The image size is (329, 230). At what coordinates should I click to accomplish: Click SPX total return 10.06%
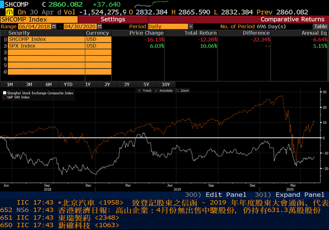pyautogui.click(x=208, y=46)
